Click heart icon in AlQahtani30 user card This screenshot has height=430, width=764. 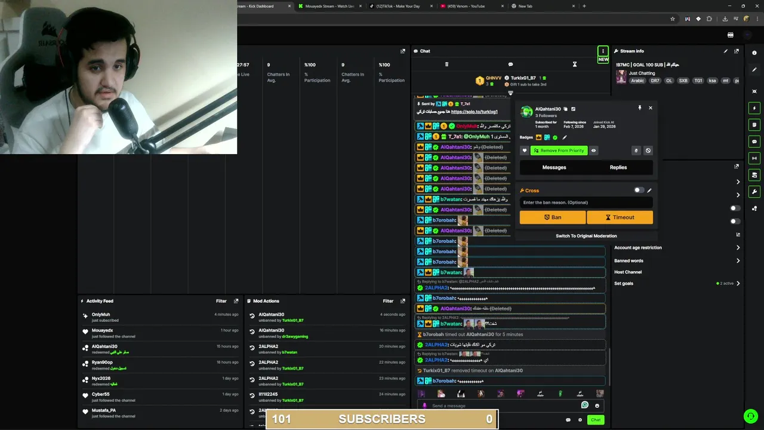(x=525, y=150)
